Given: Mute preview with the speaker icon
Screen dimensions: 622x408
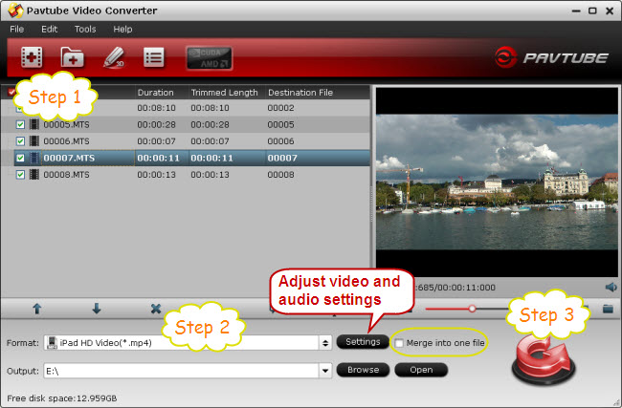Looking at the screenshot, I should point(611,288).
